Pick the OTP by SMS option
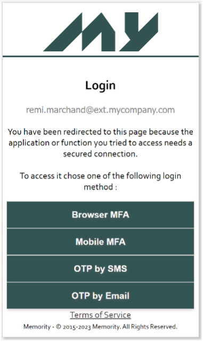The height and width of the screenshot is (342, 203). [x=100, y=269]
